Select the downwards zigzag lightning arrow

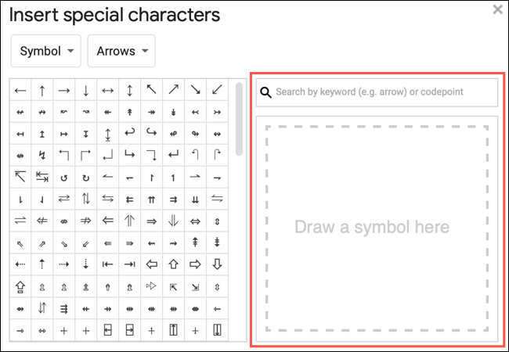tap(42, 156)
